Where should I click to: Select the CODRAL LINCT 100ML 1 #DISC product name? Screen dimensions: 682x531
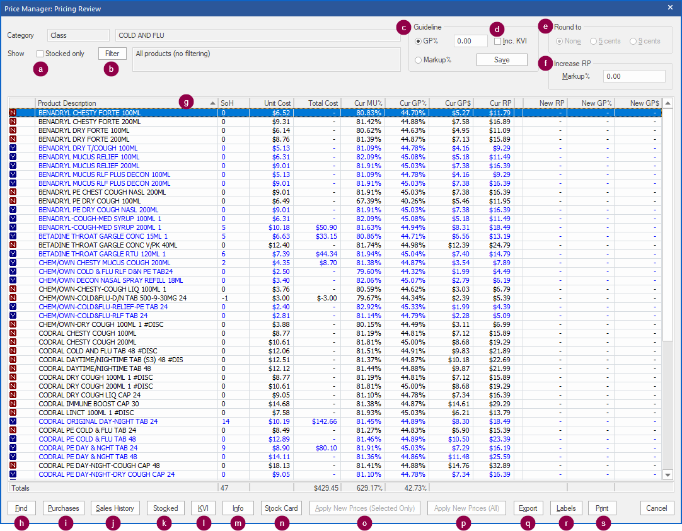[x=86, y=413]
